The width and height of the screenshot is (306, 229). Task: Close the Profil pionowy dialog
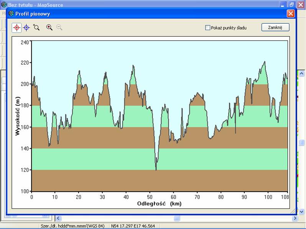click(291, 14)
